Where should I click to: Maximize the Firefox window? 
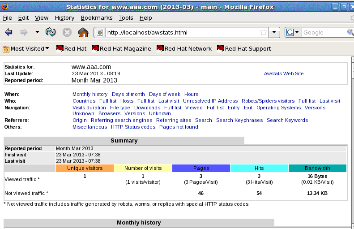[x=344, y=7]
